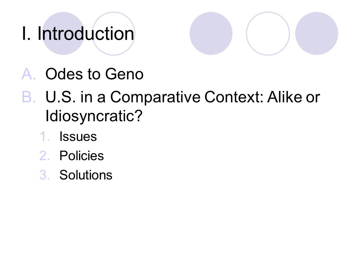This screenshot has width=356, height=267.
Task: Click the 'I. Introduction' slide title
Action: (78, 34)
